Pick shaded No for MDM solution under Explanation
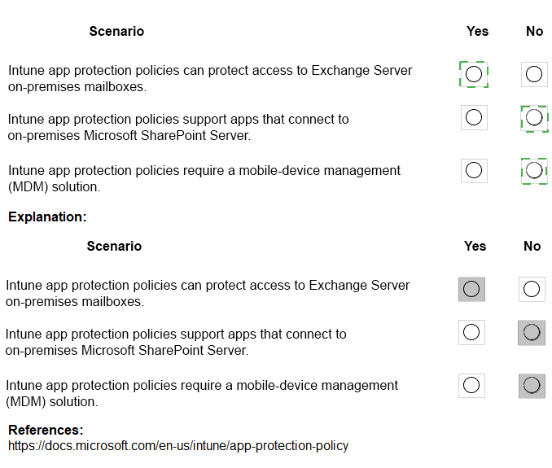The image size is (552, 468). click(532, 385)
